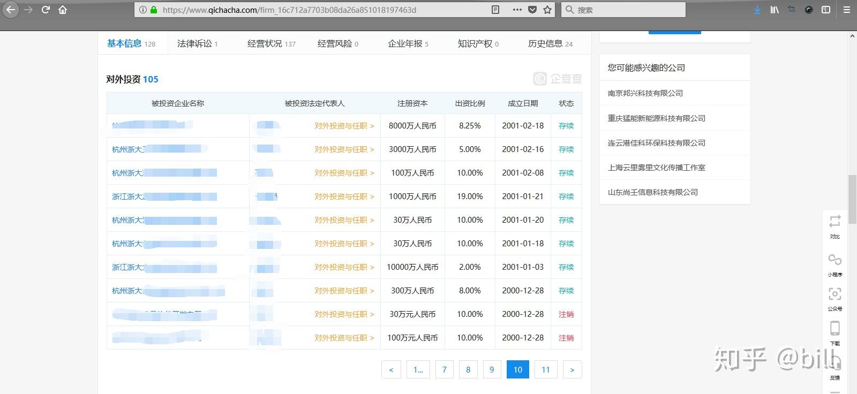Open the company link in 300万人民币 row
The height and width of the screenshot is (394, 857).
pyautogui.click(x=168, y=291)
